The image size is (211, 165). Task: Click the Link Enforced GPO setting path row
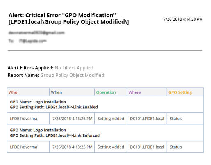coord(105,133)
